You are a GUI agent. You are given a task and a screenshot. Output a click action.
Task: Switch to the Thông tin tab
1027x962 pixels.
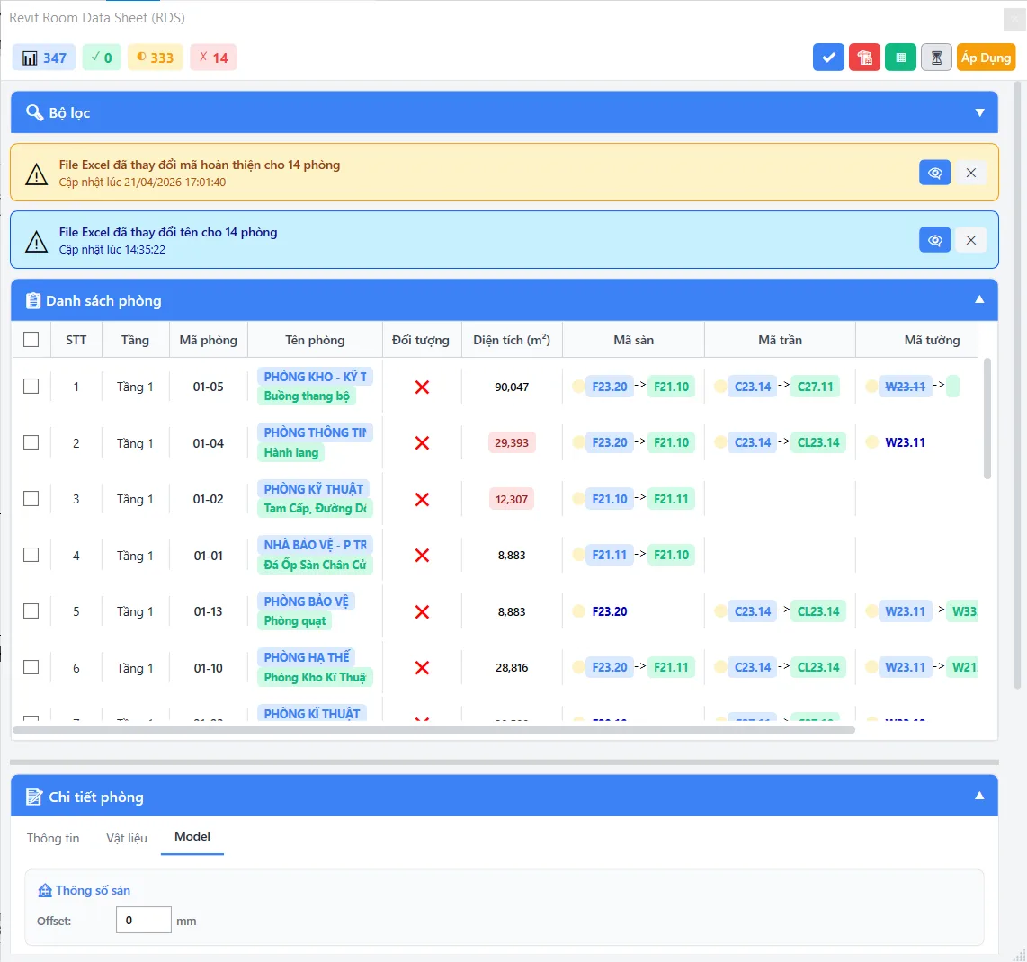click(x=53, y=838)
